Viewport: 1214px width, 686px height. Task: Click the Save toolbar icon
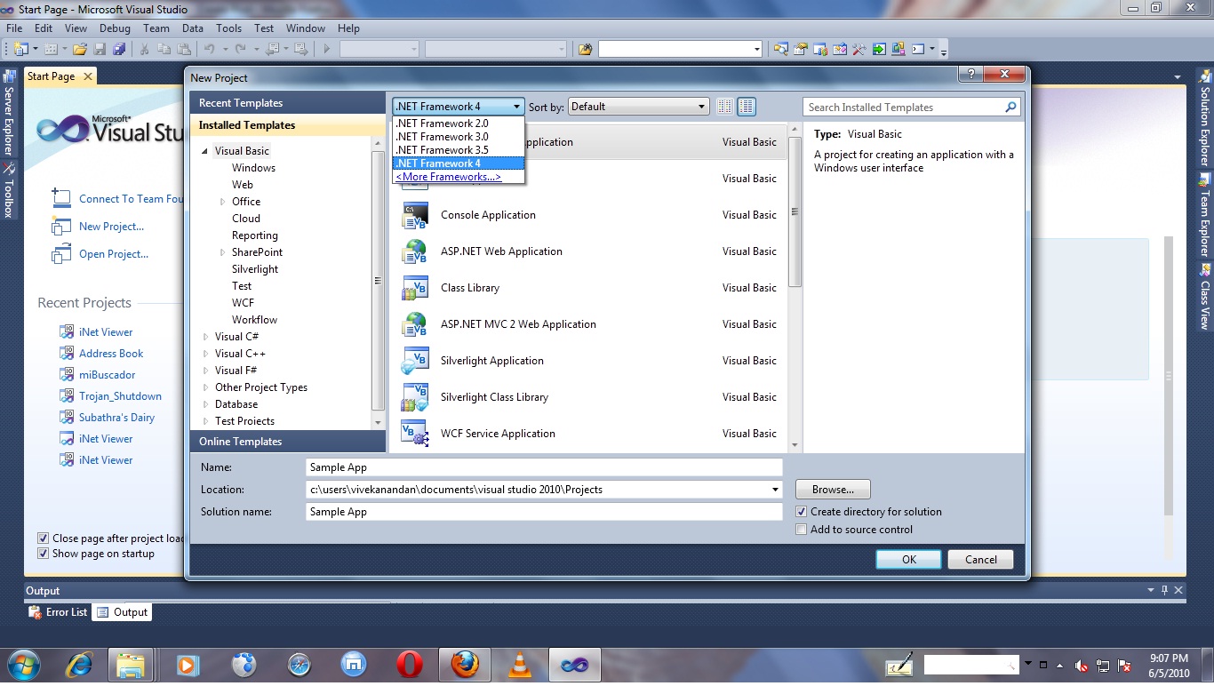[x=100, y=49]
